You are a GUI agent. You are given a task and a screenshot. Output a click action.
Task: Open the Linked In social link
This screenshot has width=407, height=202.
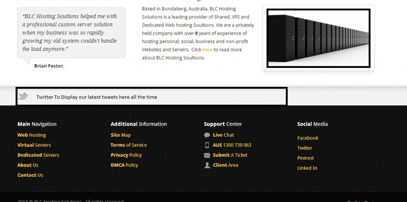pos(307,168)
